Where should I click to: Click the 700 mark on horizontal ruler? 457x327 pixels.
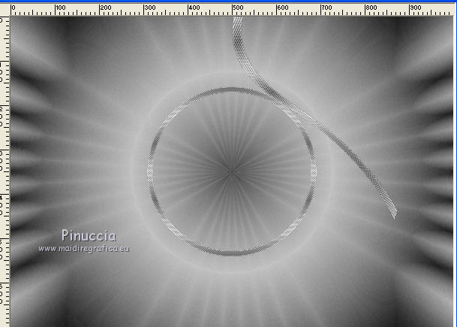[326, 8]
